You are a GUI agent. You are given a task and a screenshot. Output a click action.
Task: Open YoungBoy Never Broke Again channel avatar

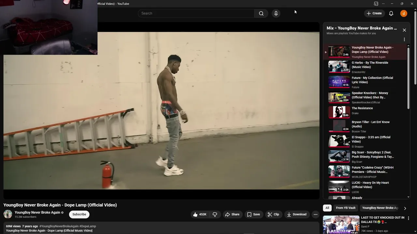click(8, 214)
